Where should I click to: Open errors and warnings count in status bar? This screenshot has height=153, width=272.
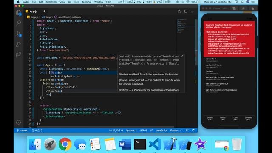point(37,130)
